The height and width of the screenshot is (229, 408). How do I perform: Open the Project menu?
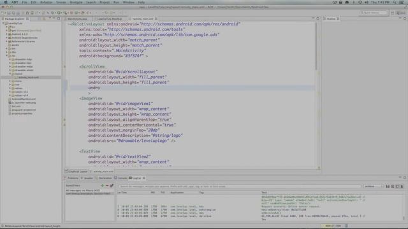[105, 3]
